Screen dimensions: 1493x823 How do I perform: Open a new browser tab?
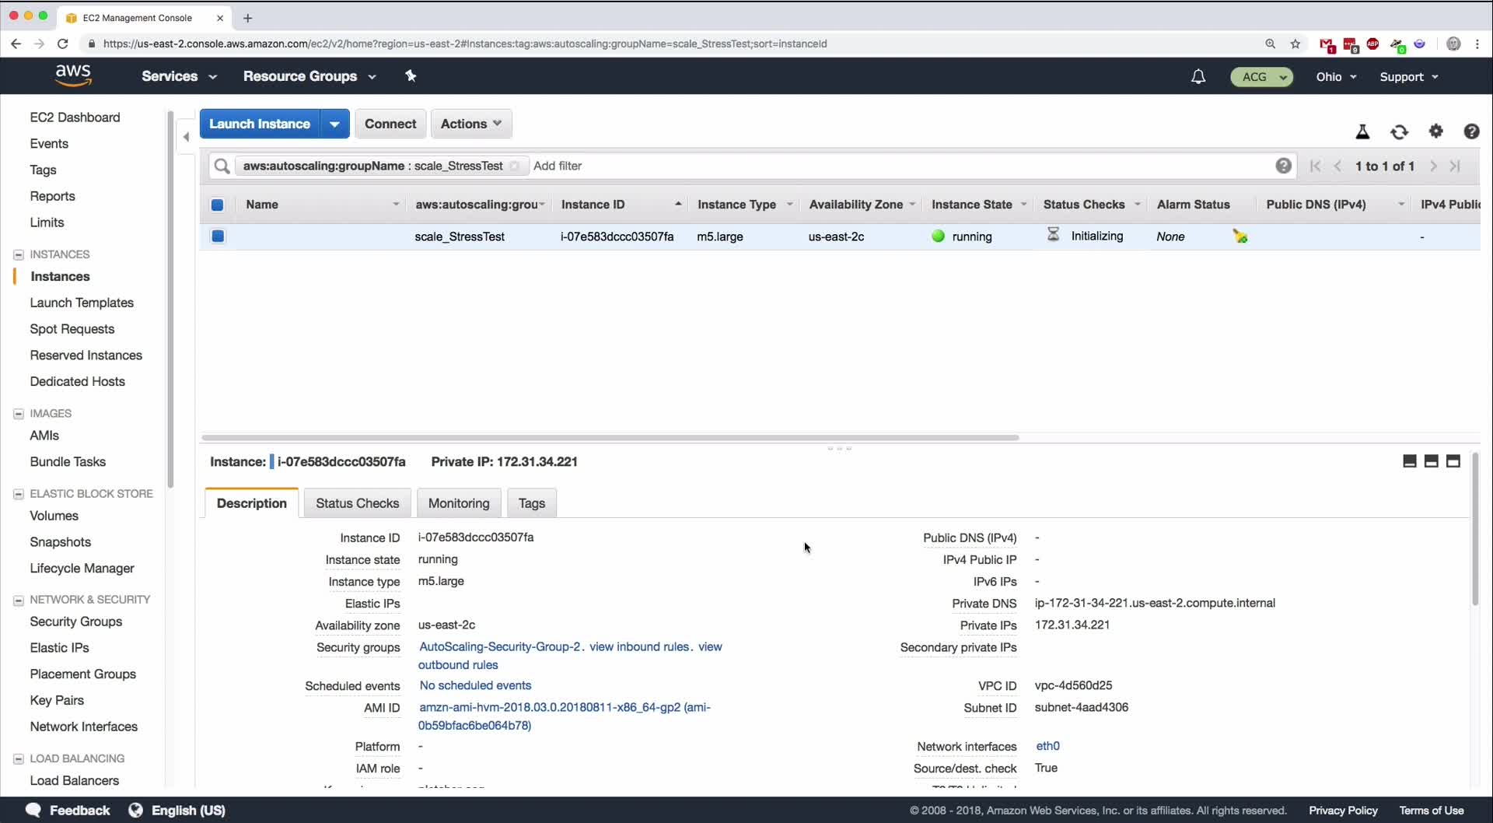coord(247,18)
